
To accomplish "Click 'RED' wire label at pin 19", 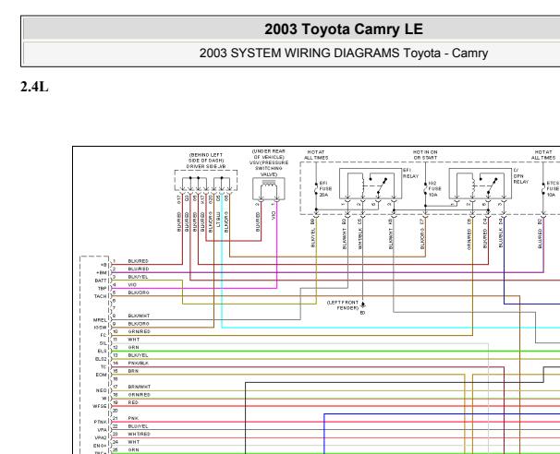I will (x=133, y=402).
